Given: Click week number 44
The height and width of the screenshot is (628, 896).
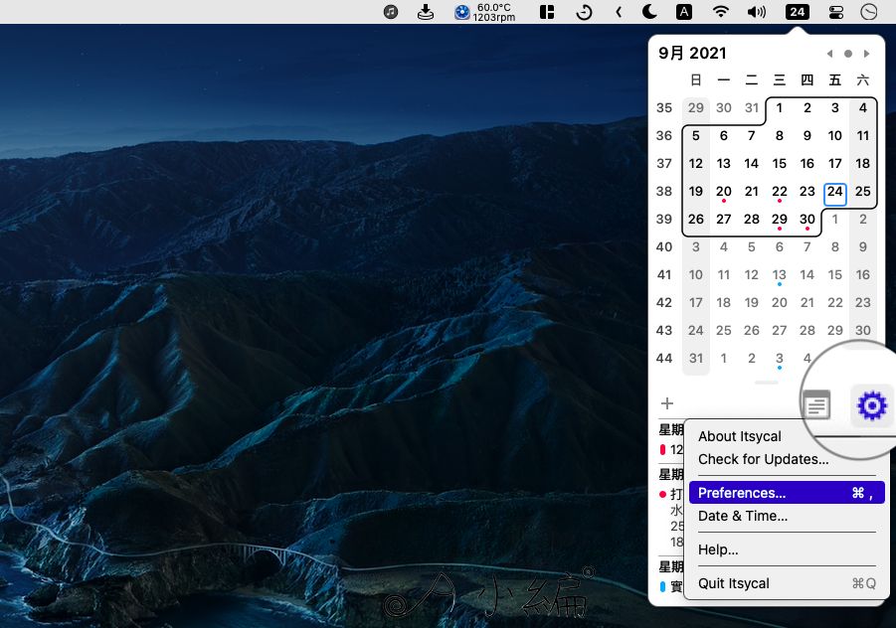Looking at the screenshot, I should (664, 359).
